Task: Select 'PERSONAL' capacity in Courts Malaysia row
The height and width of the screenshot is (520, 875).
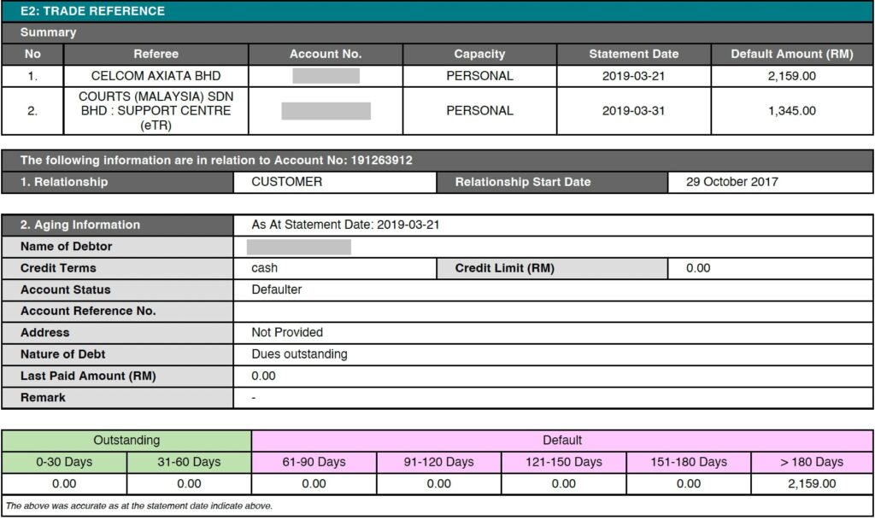Action: (x=479, y=110)
